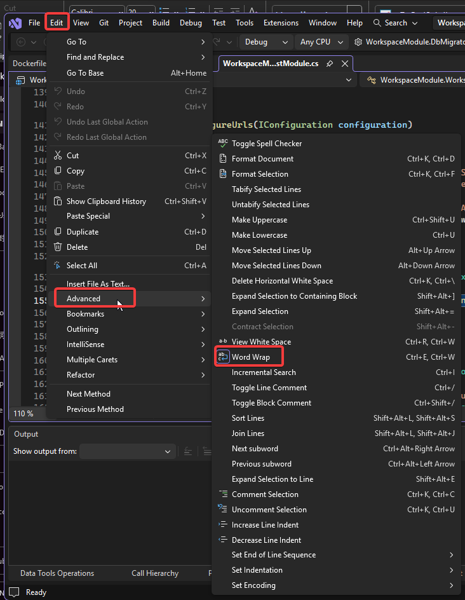
Task: Click the Copy icon in Edit menu
Action: [x=58, y=171]
